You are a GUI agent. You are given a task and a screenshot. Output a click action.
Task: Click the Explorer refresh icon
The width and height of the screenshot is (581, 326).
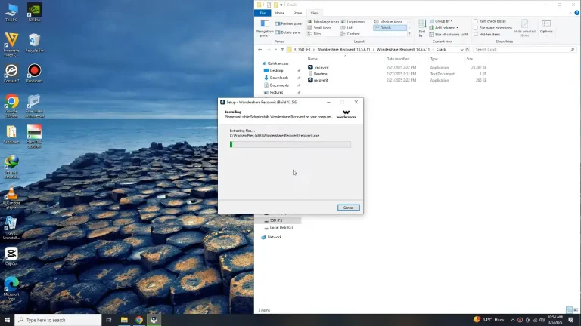pyautogui.click(x=468, y=50)
